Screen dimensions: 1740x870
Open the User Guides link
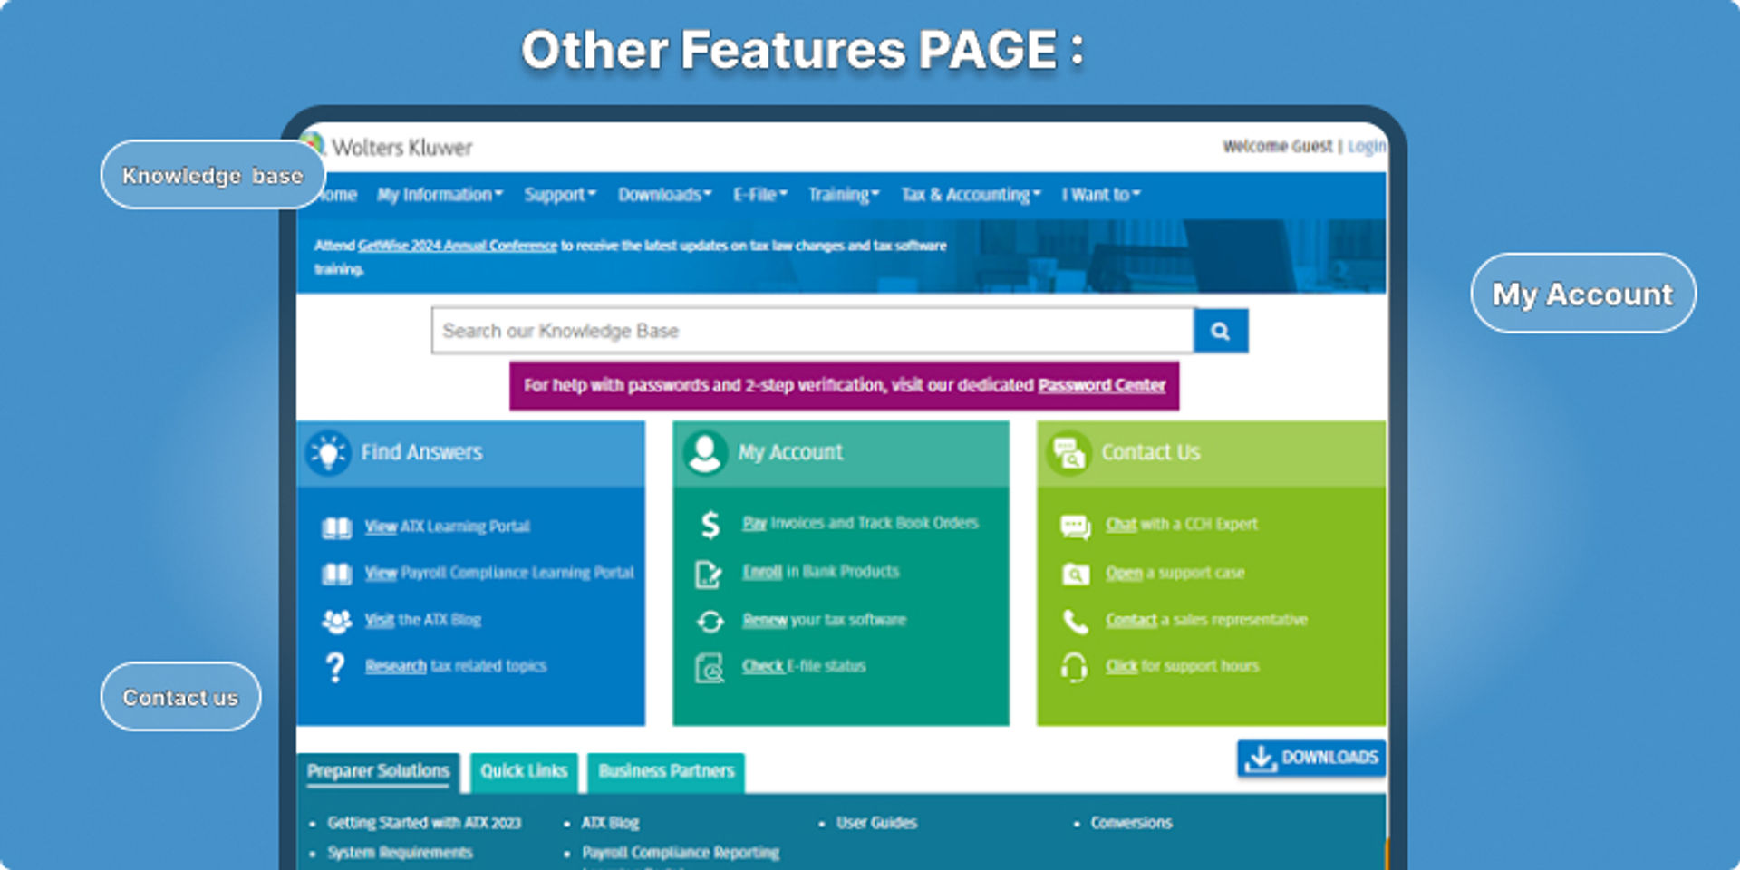(x=876, y=824)
